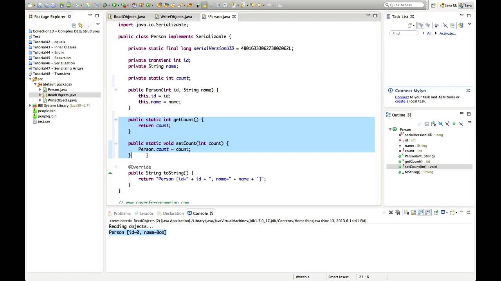Toggle Block Selection Mode toolbar icon

[x=218, y=5]
